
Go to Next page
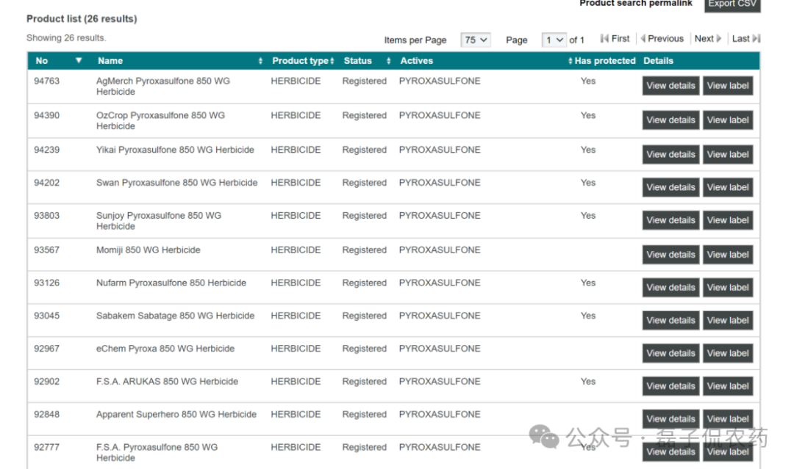point(708,38)
